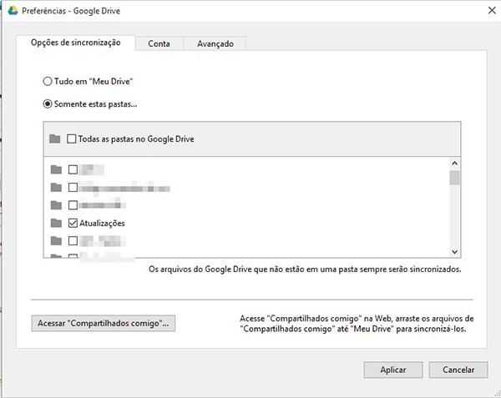Click the Todas as pastas no Google Drive label
501x398 pixels.
136,139
